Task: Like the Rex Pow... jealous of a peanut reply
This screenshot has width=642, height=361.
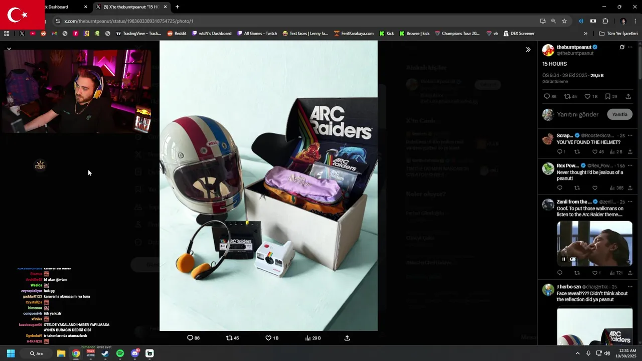Action: tap(595, 188)
